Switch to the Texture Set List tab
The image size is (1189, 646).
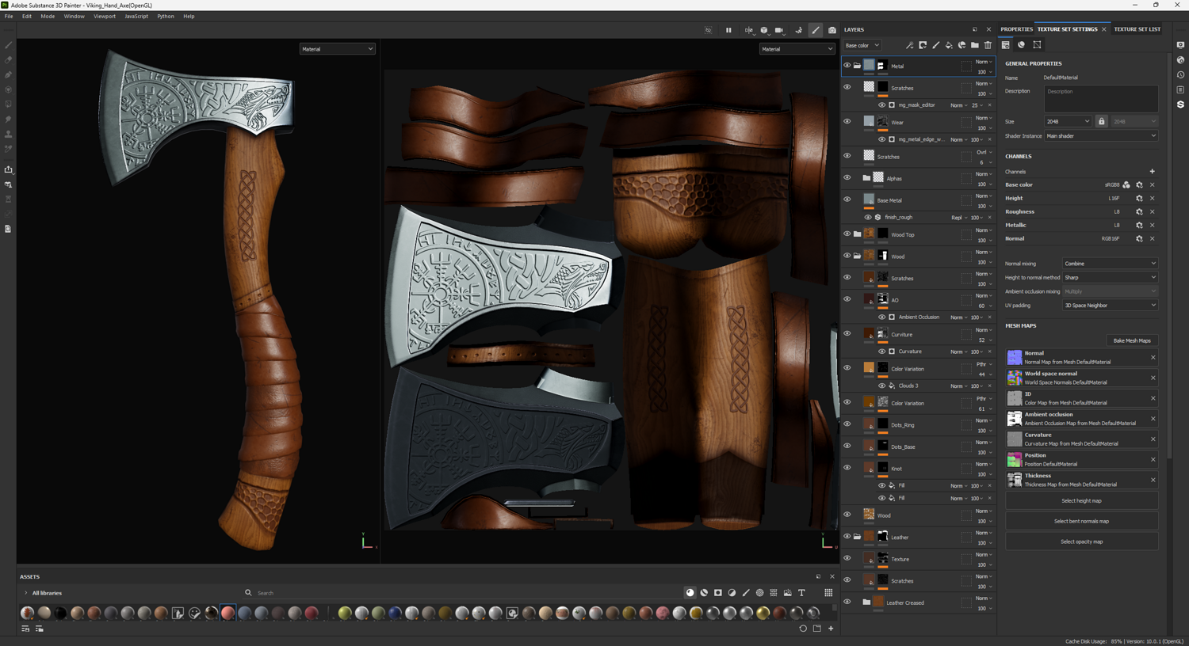1137,29
